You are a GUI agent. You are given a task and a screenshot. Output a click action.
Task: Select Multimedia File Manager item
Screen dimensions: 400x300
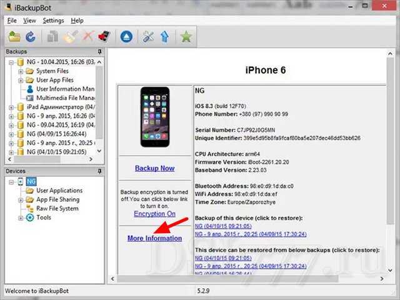click(65, 98)
